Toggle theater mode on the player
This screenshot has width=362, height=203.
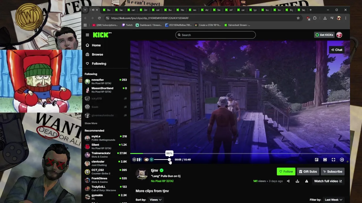click(x=325, y=160)
